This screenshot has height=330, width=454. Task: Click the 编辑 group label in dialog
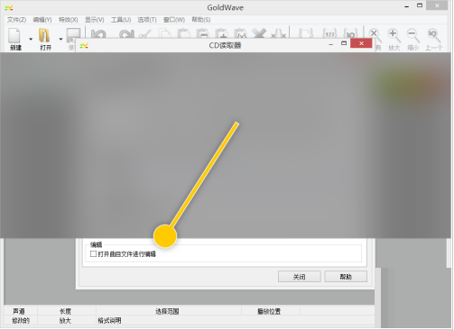click(x=97, y=244)
